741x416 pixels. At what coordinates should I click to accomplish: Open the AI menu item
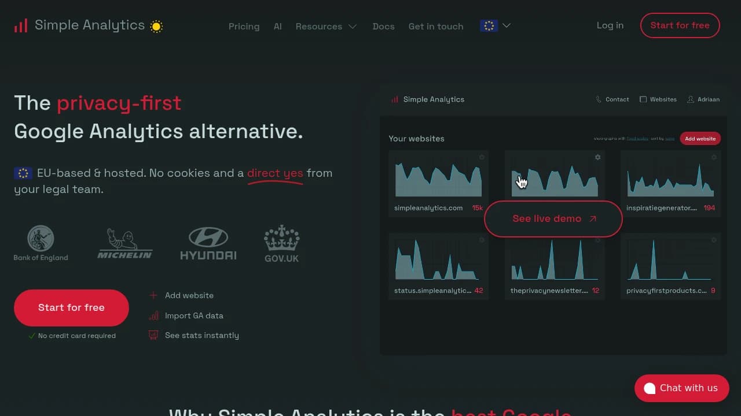tap(278, 26)
